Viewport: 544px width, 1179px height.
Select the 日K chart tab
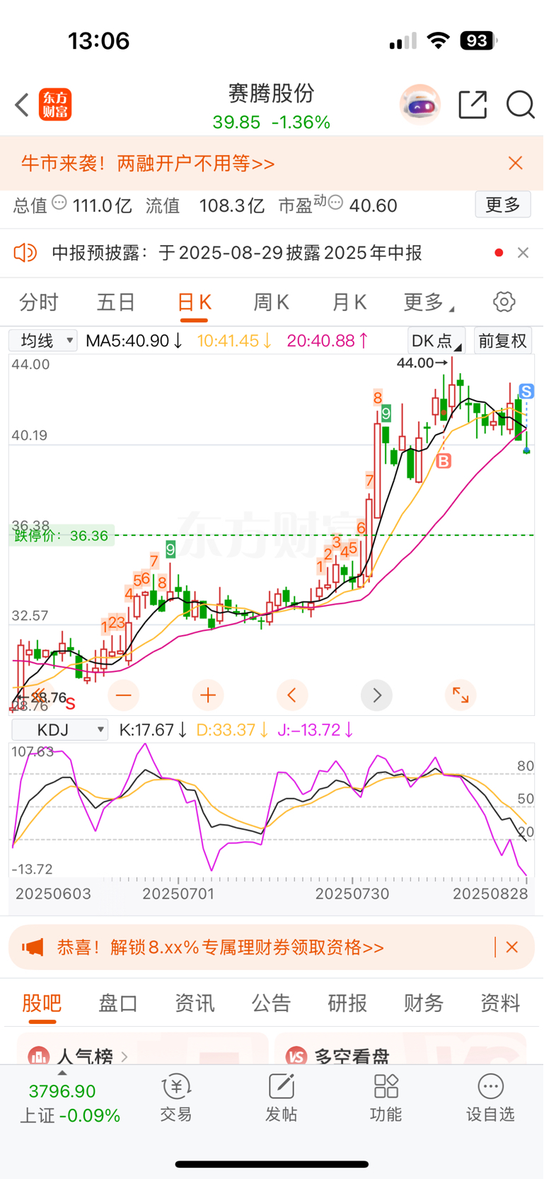194,302
